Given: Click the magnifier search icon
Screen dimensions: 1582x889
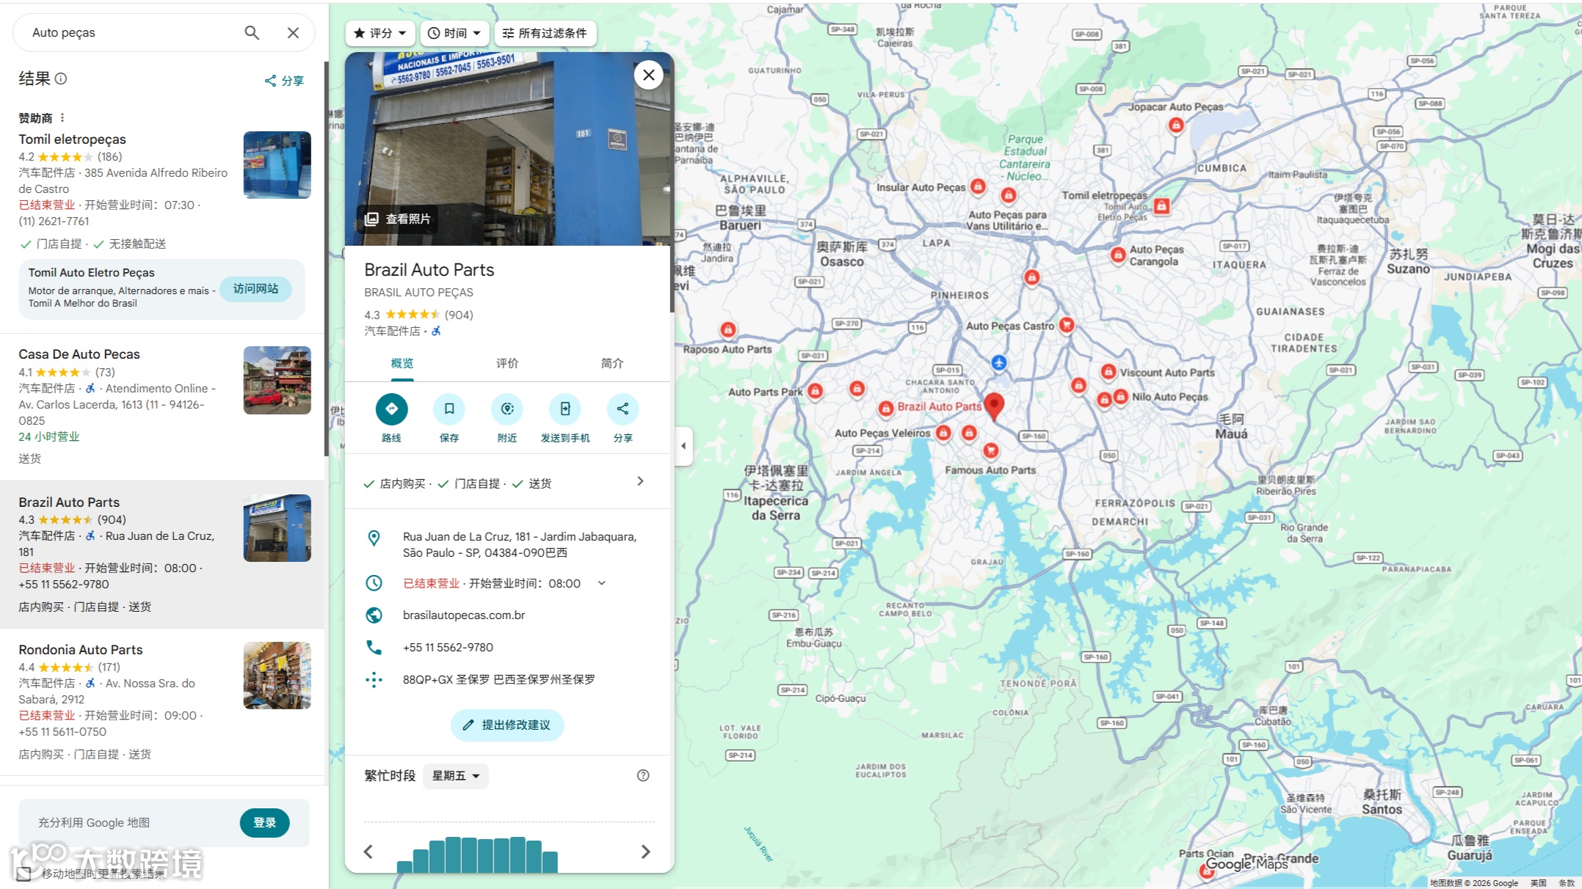Looking at the screenshot, I should point(252,33).
